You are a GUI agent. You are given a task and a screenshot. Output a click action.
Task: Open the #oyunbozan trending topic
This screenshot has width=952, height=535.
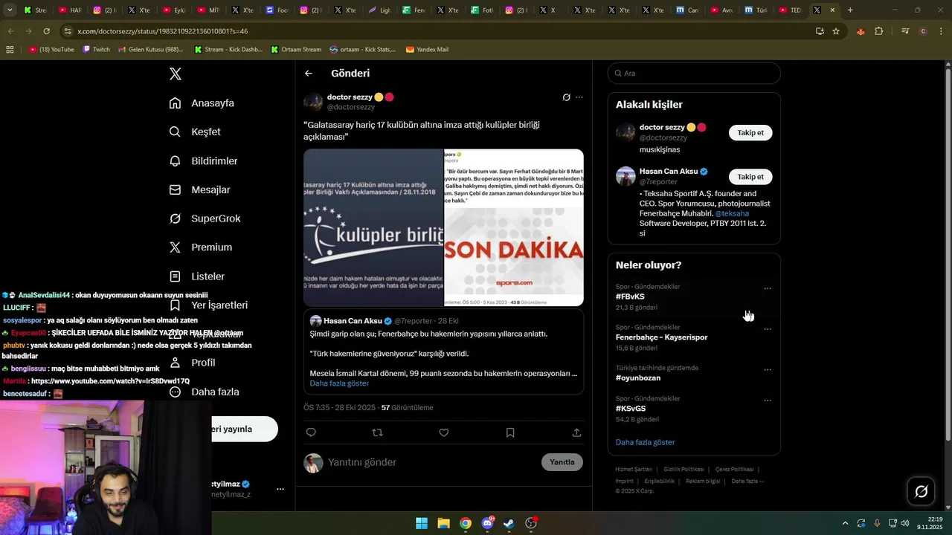[638, 378]
